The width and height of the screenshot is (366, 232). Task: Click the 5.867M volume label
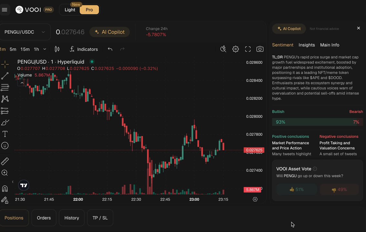point(252,189)
